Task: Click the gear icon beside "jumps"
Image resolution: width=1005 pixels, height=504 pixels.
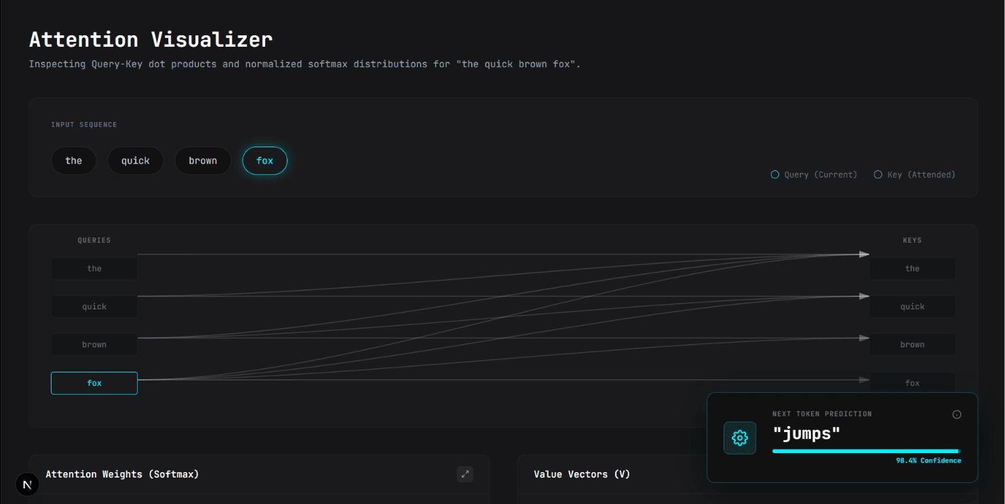Action: click(x=740, y=438)
